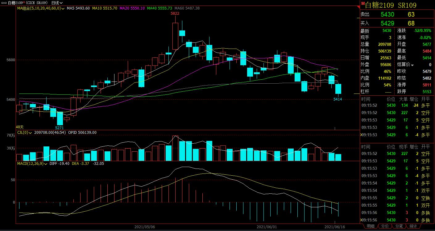The height and width of the screenshot is (231, 435).
Task: Click the DEA -3.37 MACD value
Action: pyautogui.click(x=81, y=163)
